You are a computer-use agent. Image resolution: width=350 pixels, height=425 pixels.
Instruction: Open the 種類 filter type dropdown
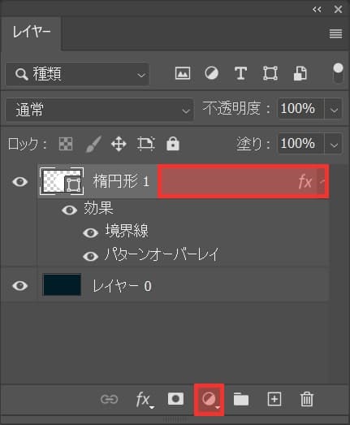click(77, 74)
